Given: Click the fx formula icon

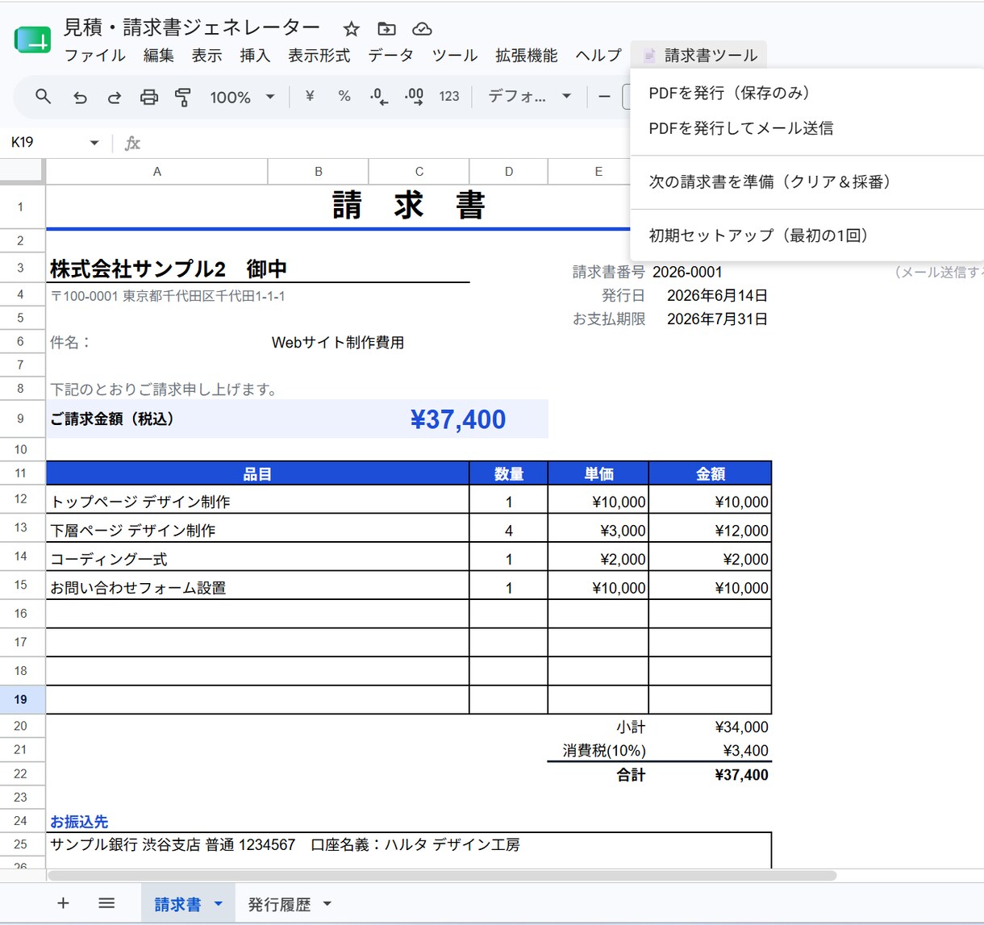Looking at the screenshot, I should [132, 143].
